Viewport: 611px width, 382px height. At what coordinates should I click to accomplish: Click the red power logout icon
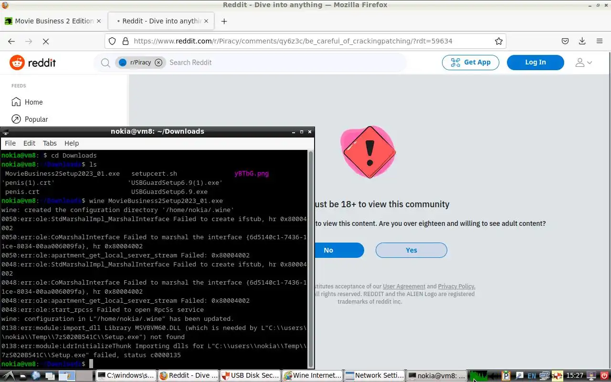[x=604, y=376]
